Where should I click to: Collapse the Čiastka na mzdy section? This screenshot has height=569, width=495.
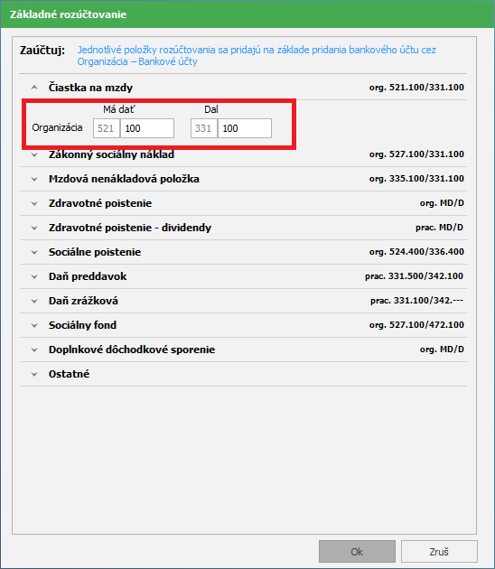click(x=34, y=88)
